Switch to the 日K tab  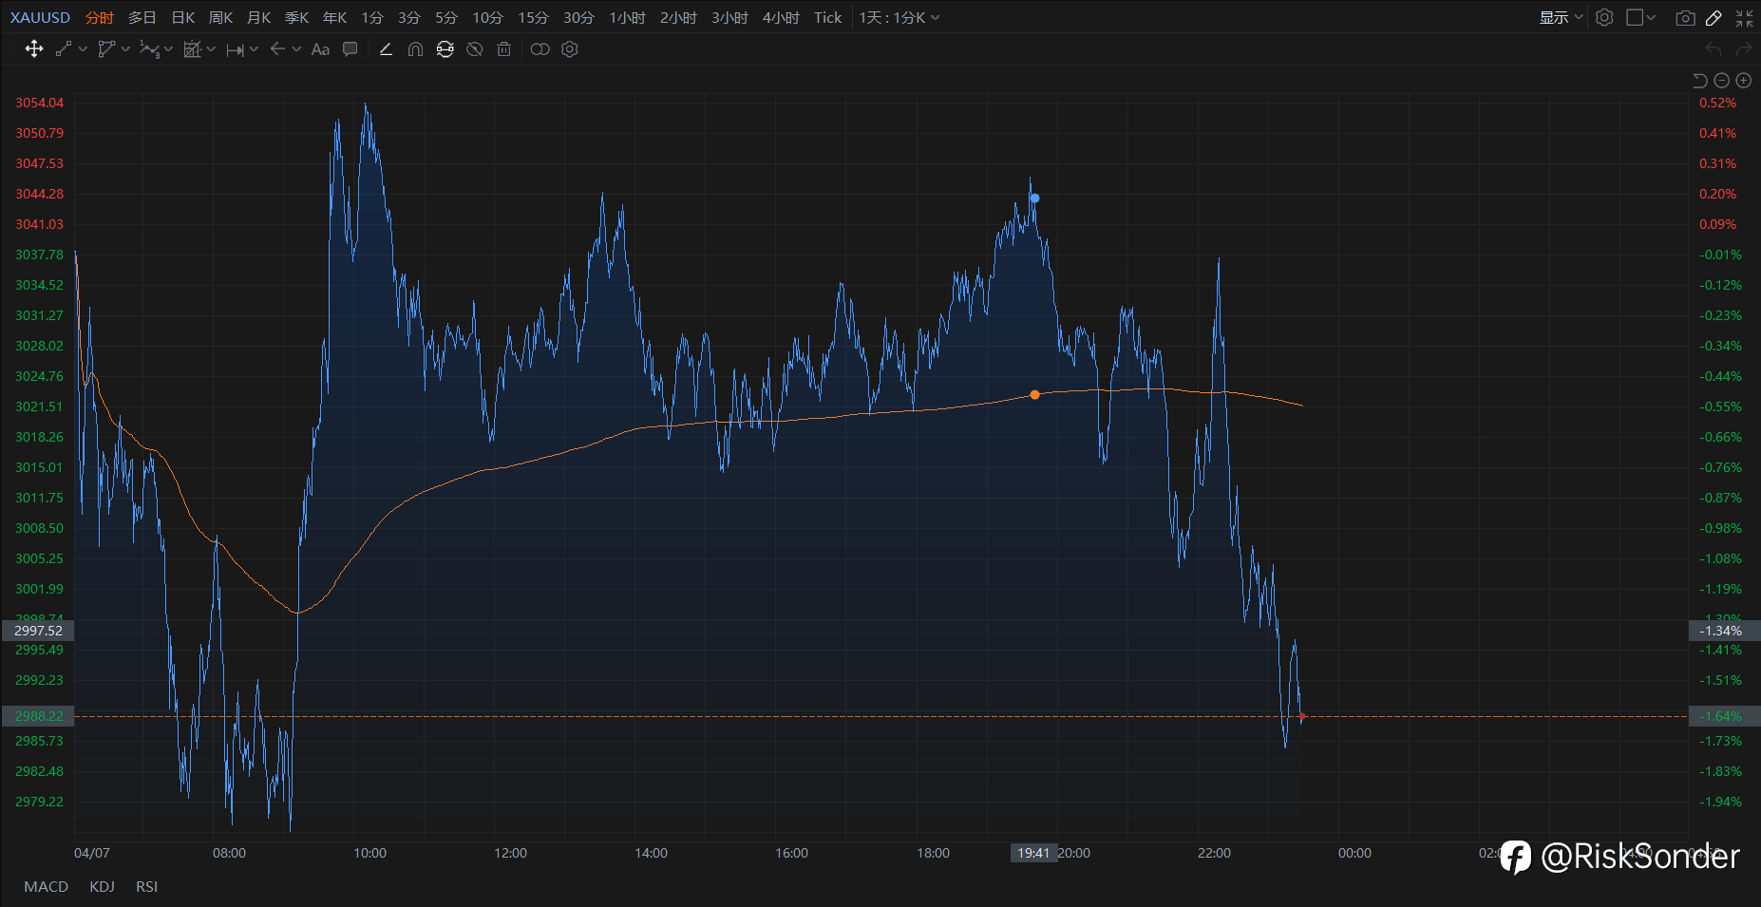coord(183,18)
